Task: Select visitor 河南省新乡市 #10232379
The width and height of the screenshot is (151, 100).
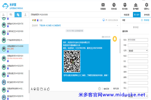Action: [14, 67]
